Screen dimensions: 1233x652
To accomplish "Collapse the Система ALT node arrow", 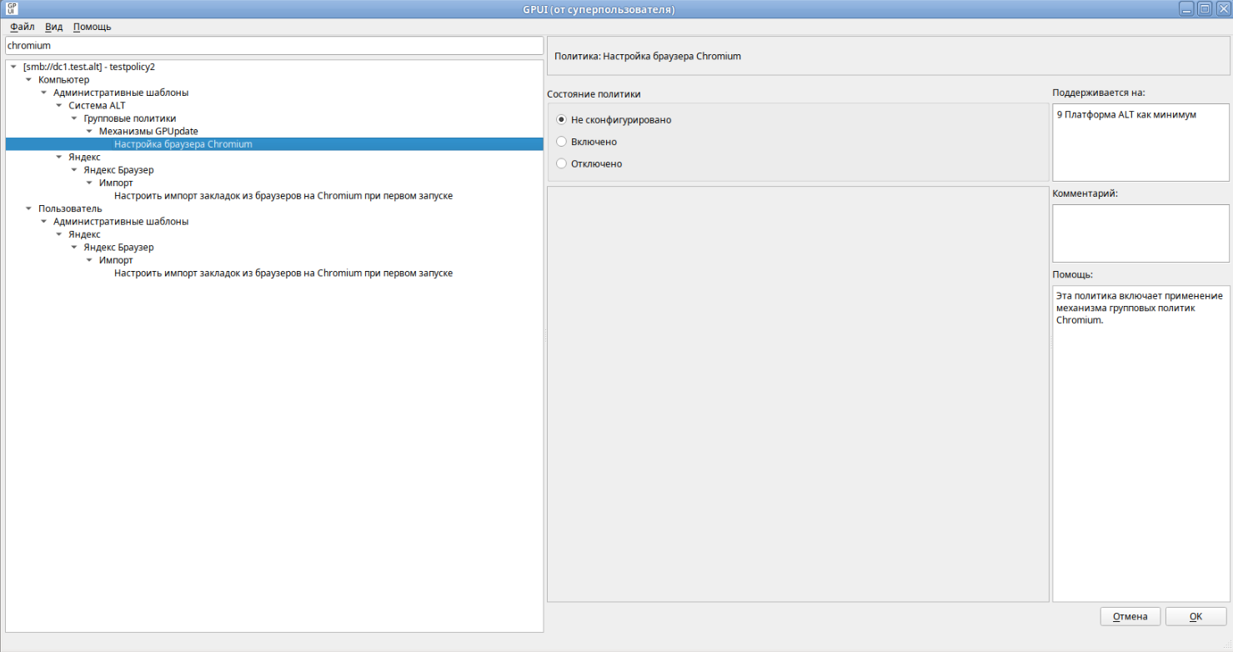I will click(59, 106).
